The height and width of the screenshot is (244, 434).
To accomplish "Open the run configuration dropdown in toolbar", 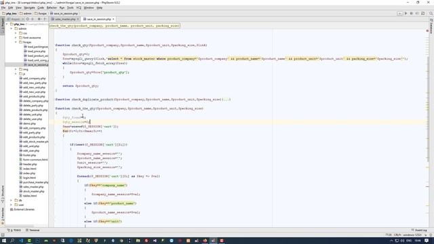I will pyautogui.click(x=399, y=14).
